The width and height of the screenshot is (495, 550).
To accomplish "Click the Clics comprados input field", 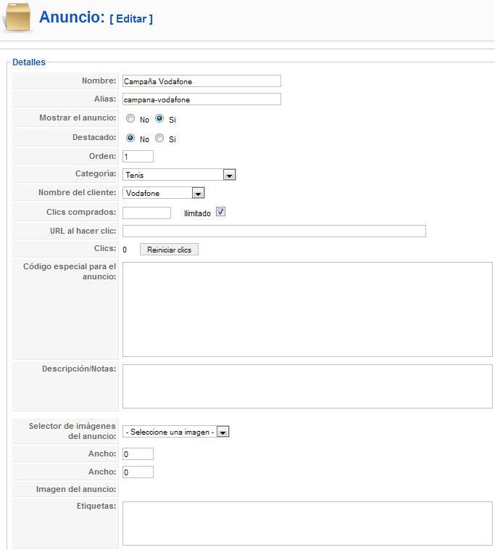I will (147, 213).
